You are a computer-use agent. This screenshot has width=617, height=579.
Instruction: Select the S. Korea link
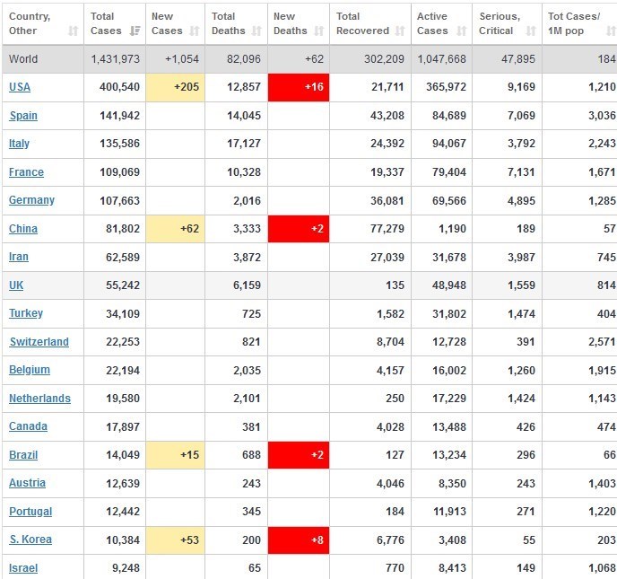(x=30, y=540)
